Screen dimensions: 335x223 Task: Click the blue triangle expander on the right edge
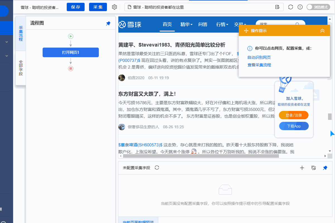point(332,134)
